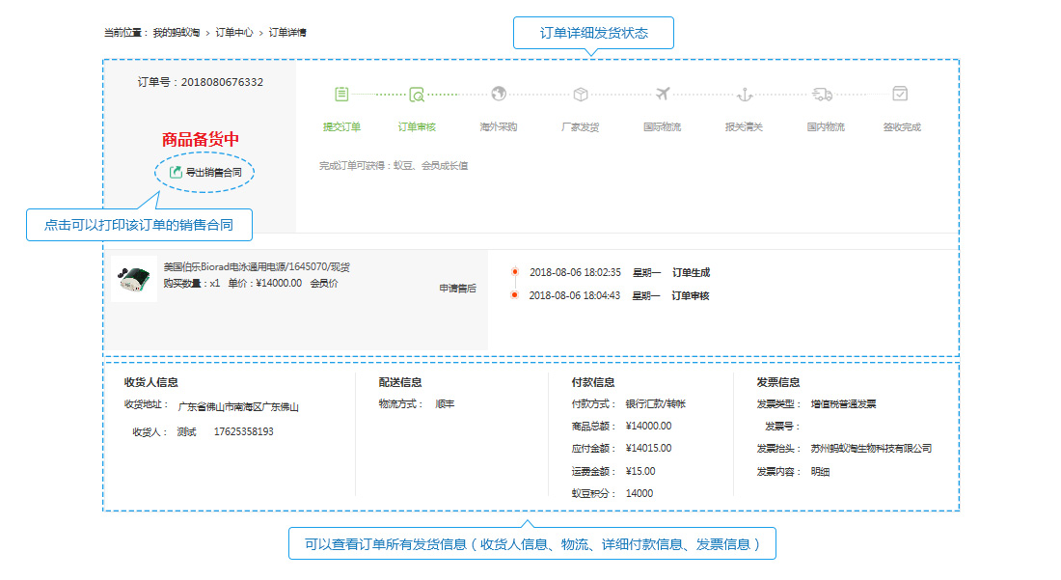This screenshot has width=1061, height=580.
Task: Go to 我的蚂蚁淘 in breadcrumb
Action: coord(176,33)
